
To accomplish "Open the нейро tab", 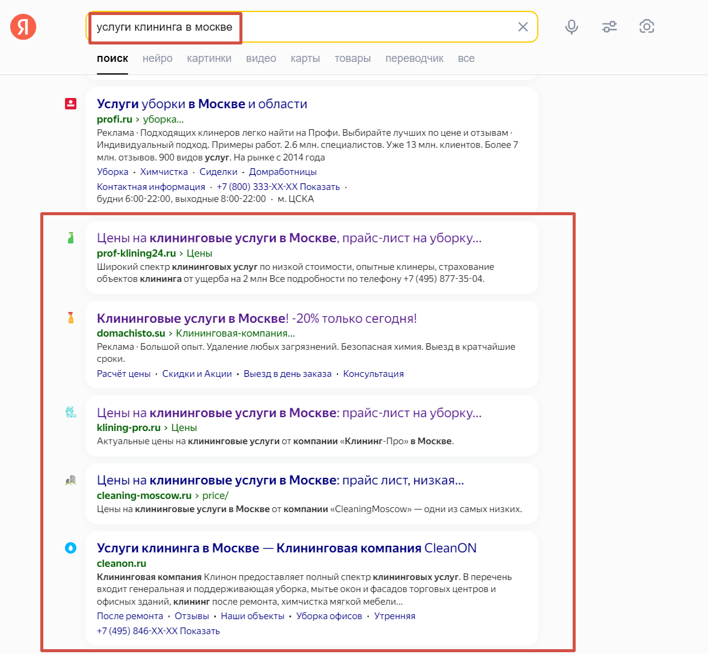I will tap(157, 58).
